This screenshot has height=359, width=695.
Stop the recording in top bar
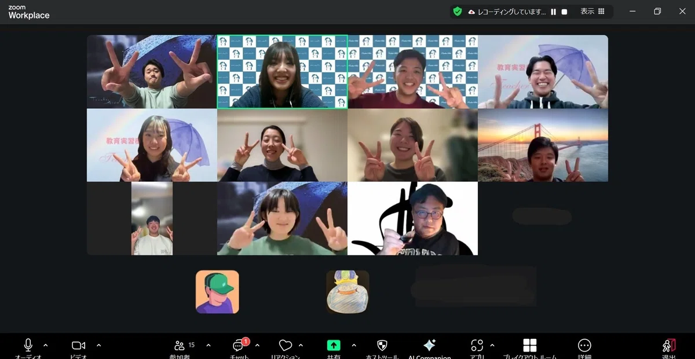(564, 12)
